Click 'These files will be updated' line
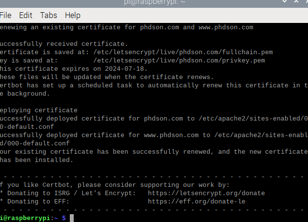Viewport: 308px width, 222px height. [107, 77]
